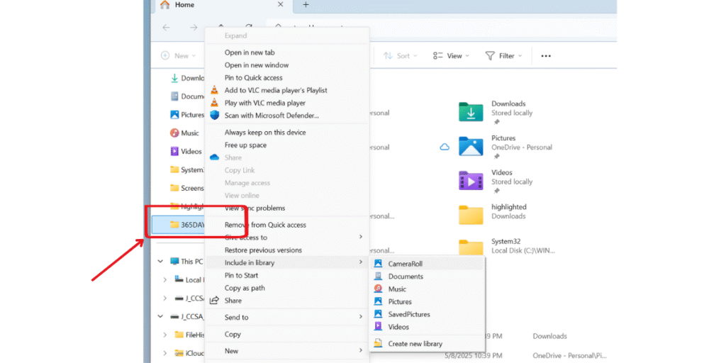Open the New dropdown in the toolbar
The width and height of the screenshot is (726, 363).
point(178,55)
